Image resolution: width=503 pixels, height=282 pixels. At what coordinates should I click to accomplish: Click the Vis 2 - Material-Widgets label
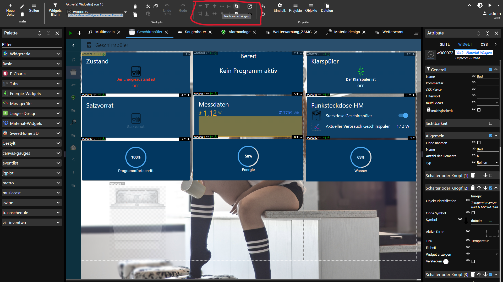tap(474, 52)
